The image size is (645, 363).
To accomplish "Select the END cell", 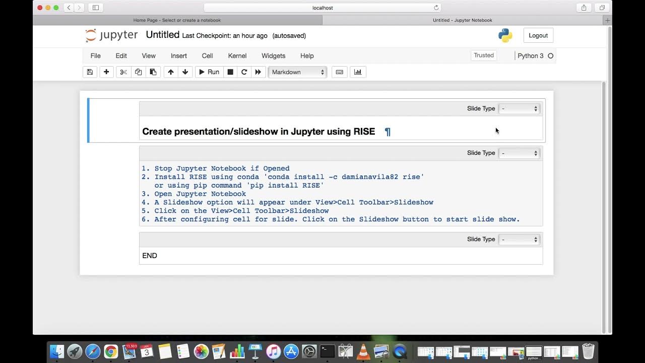I will [x=341, y=256].
